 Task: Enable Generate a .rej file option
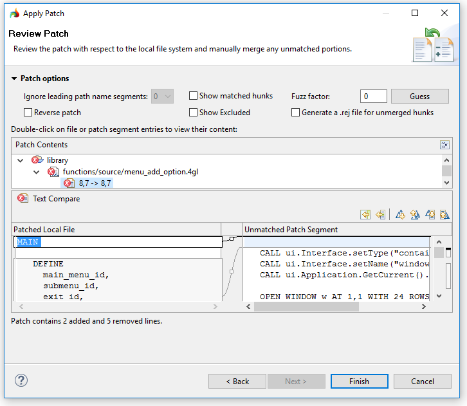(x=296, y=113)
